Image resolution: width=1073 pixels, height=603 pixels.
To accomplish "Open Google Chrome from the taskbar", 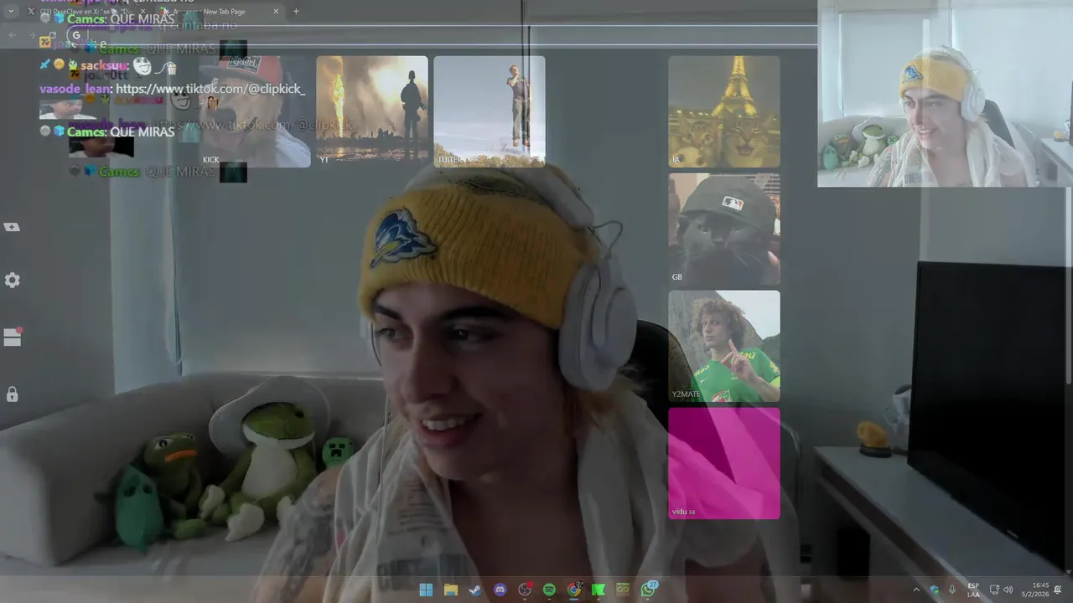I will tap(573, 590).
